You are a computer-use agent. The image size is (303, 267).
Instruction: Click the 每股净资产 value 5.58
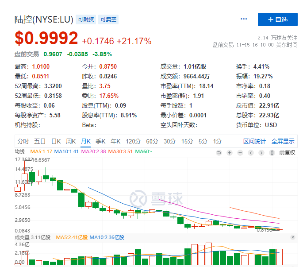[x=55, y=115]
